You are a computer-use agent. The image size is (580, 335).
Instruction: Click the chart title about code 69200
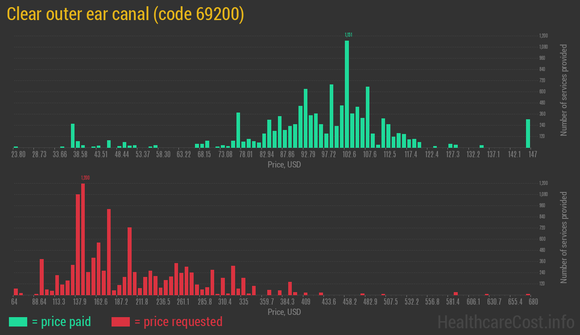(x=125, y=14)
